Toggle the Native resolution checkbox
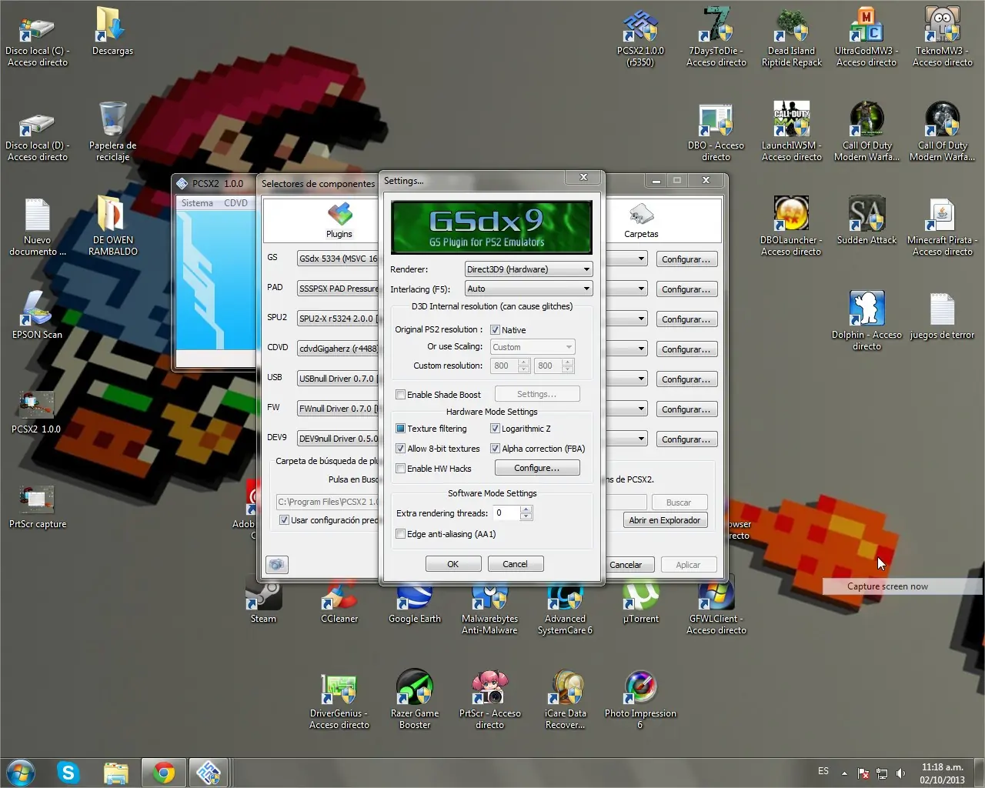Image resolution: width=985 pixels, height=788 pixels. (x=495, y=329)
